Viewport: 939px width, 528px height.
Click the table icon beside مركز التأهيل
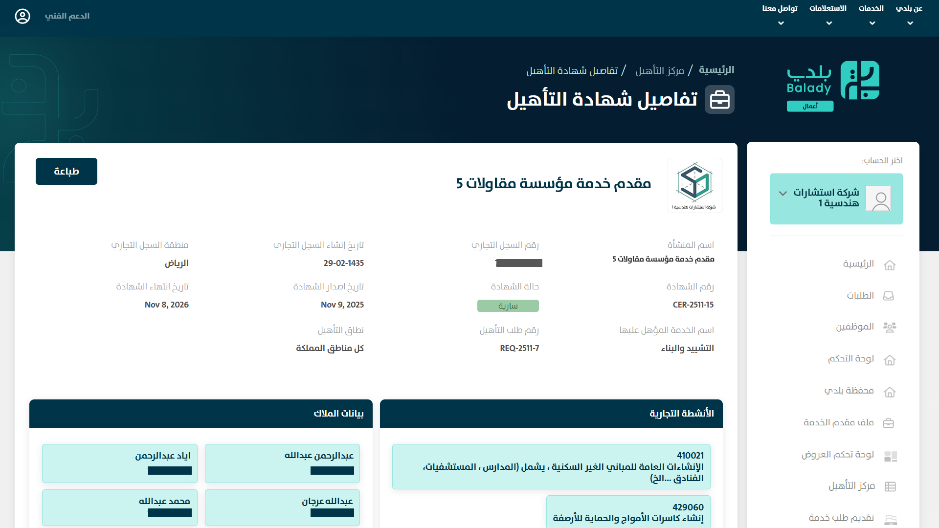click(890, 486)
